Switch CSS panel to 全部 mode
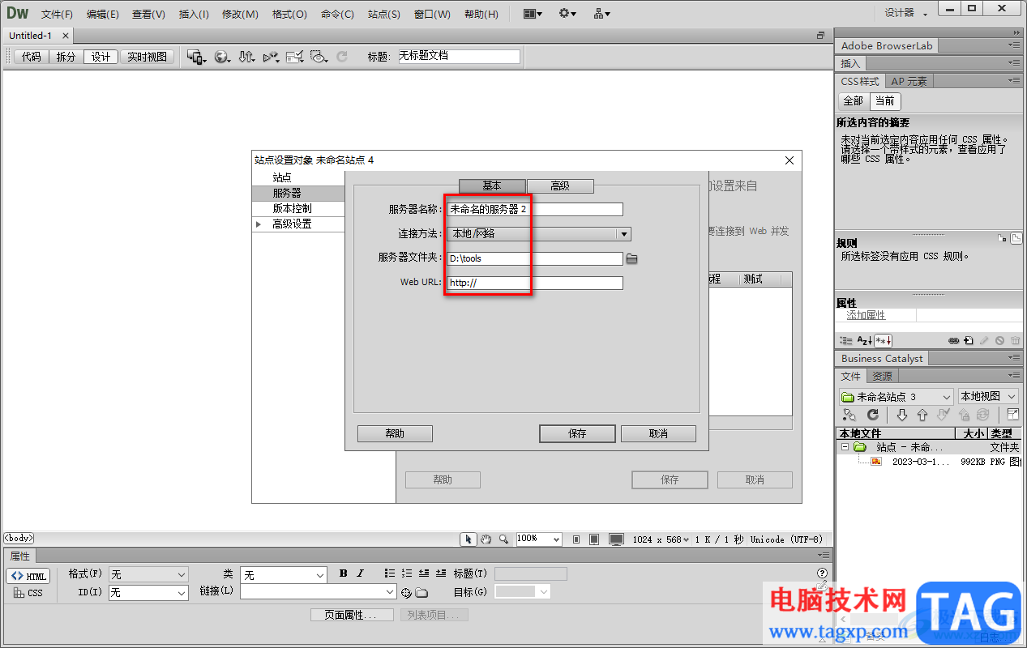 [x=854, y=101]
